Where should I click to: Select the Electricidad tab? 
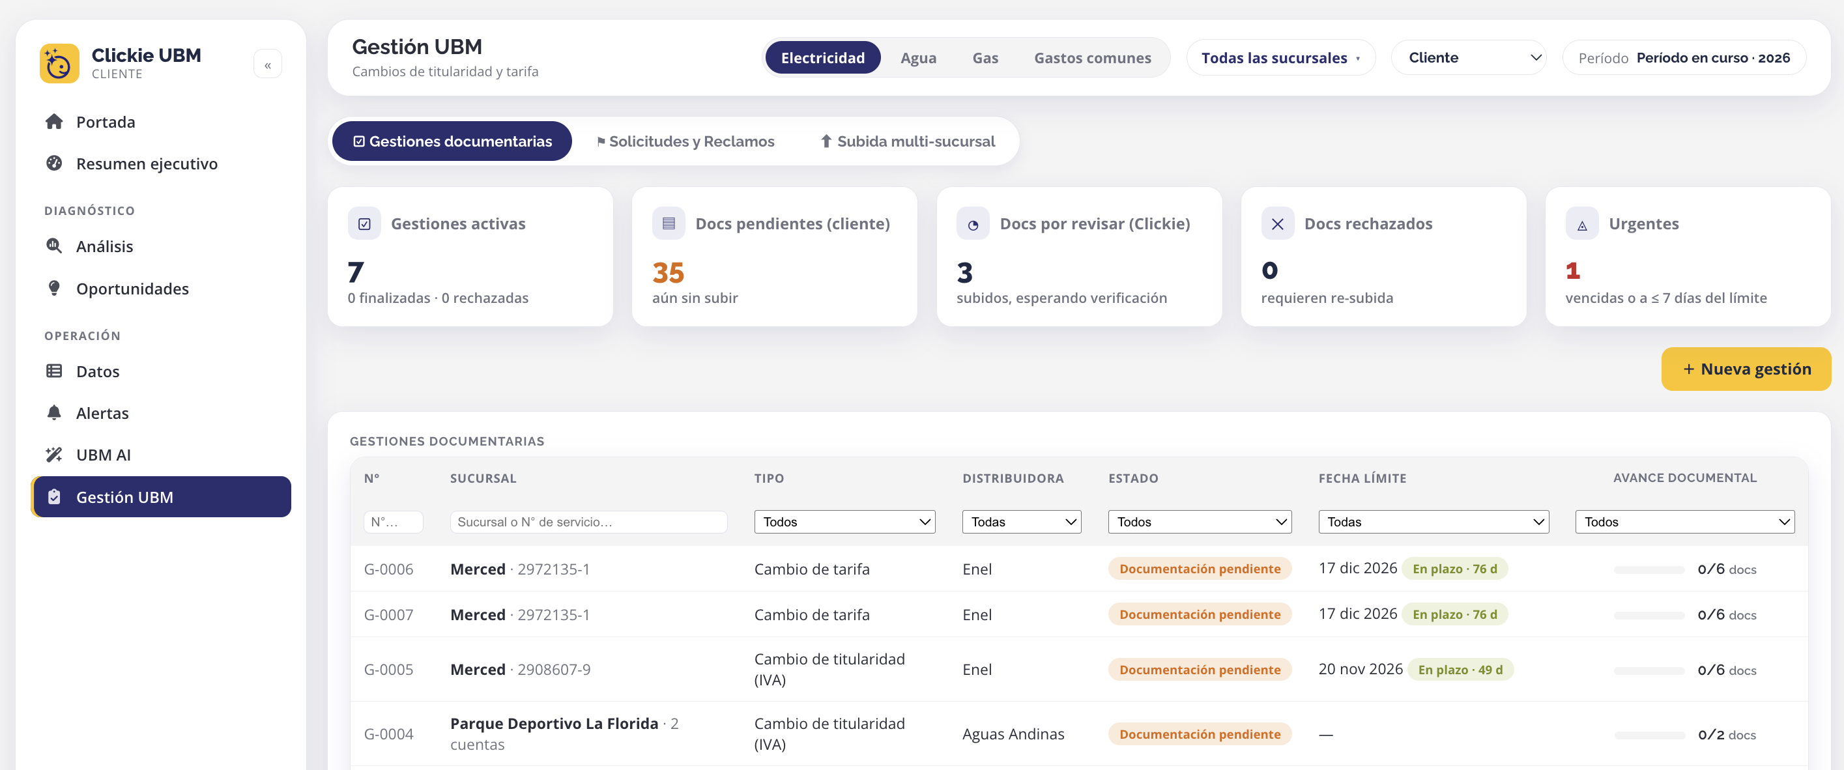point(822,58)
